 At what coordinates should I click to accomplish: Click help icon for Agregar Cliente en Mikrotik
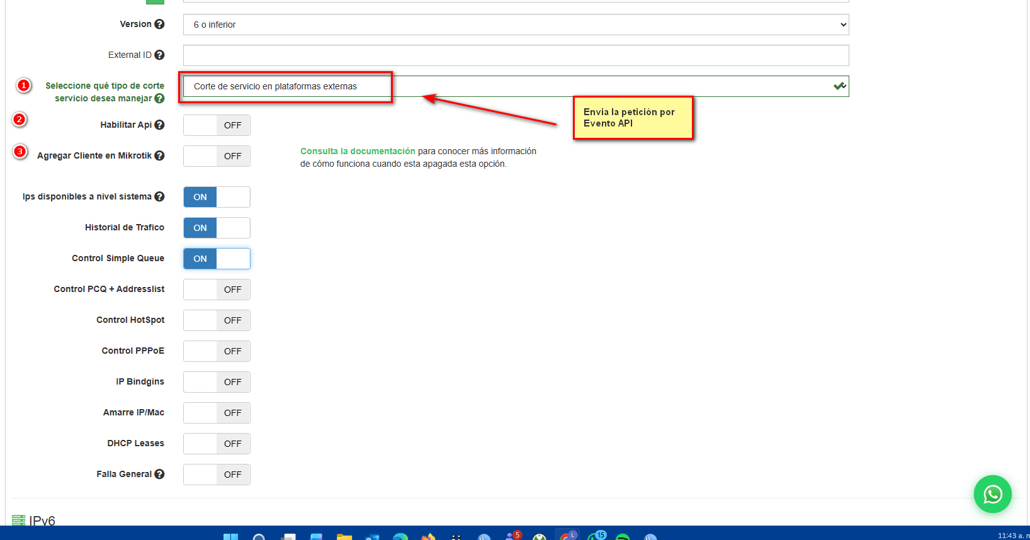[159, 155]
